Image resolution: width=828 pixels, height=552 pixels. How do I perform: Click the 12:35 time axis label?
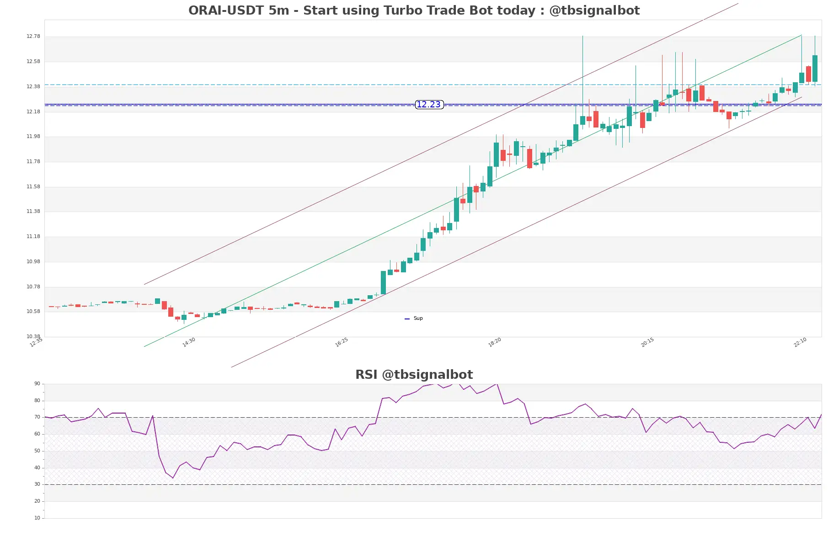point(36,342)
